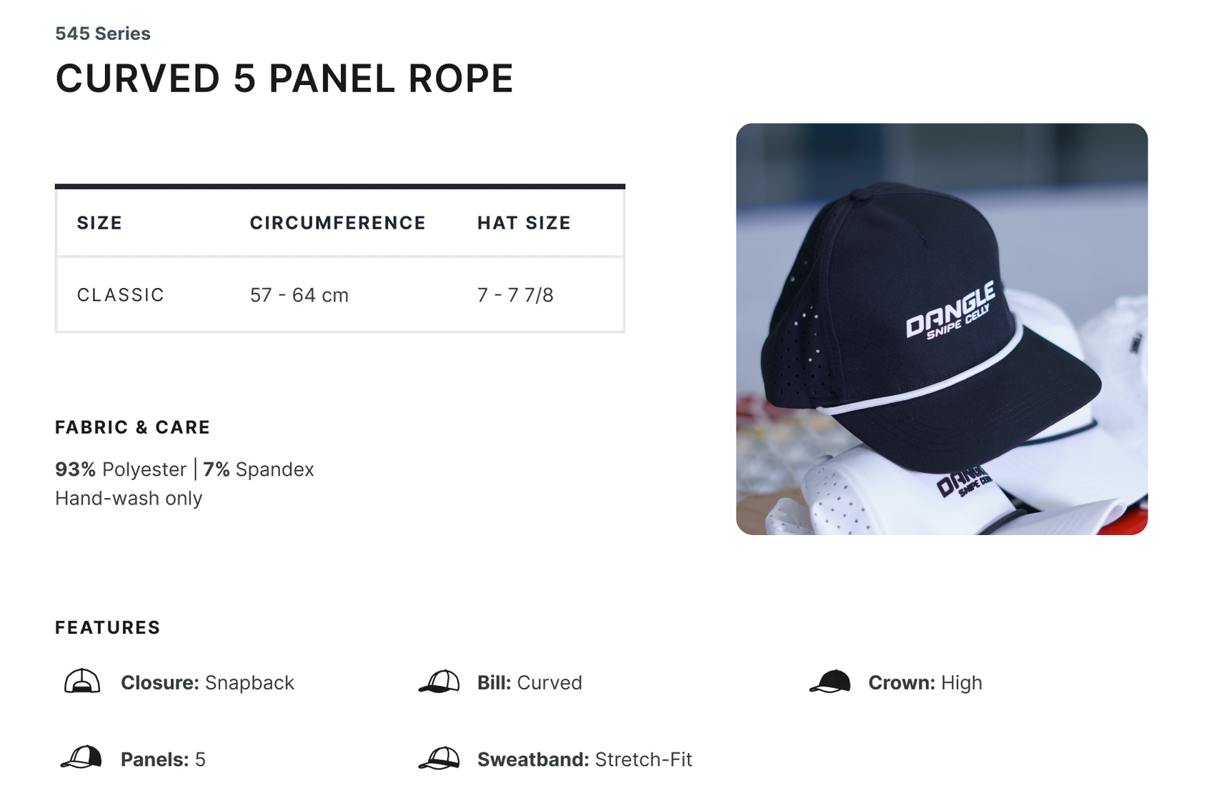Viewport: 1229px width, 808px height.
Task: Click the CIRCUMFERENCE column header
Action: coord(337,223)
